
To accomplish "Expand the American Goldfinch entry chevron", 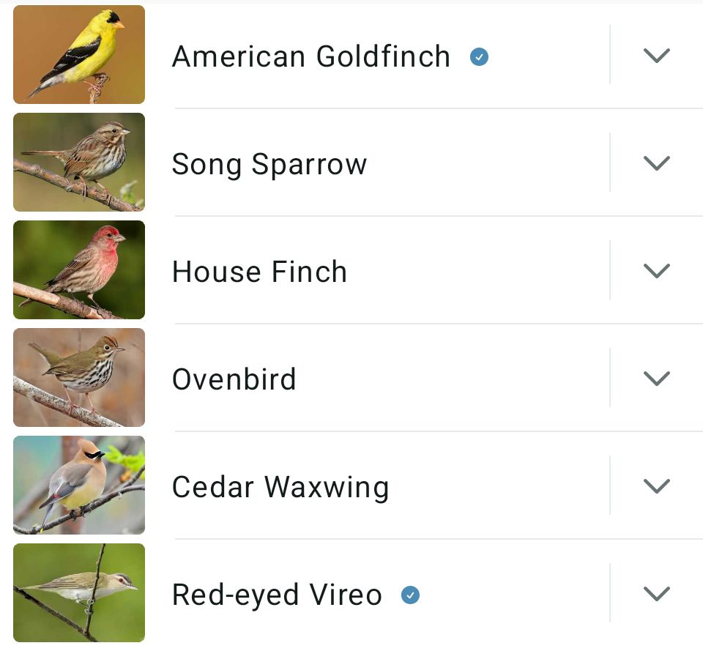I will coord(656,56).
